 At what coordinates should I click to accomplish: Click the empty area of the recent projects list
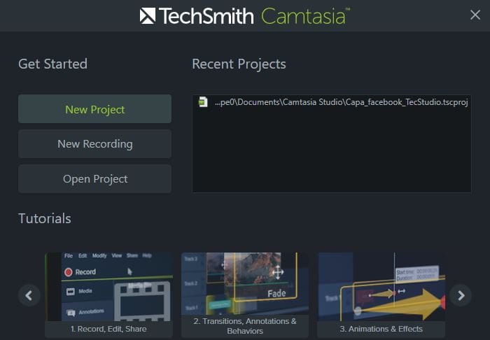click(x=331, y=154)
